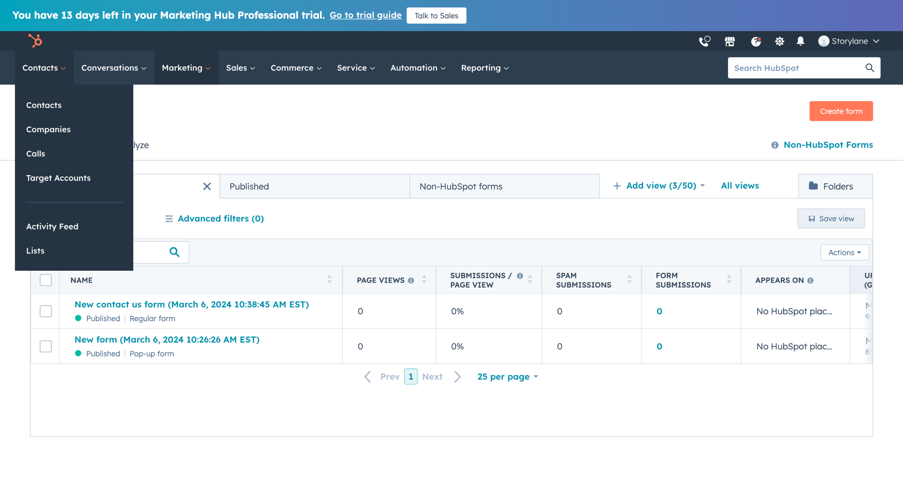
Task: Open the Folders button
Action: click(x=835, y=186)
